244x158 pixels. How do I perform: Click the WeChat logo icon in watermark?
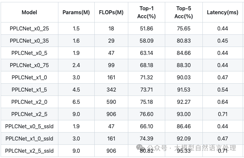tap(140, 147)
